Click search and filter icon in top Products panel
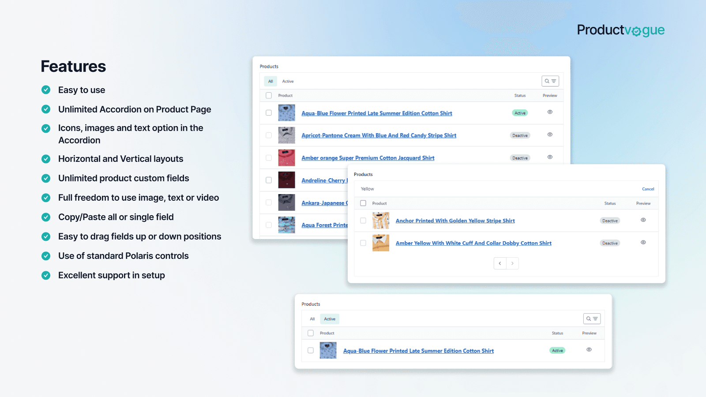The image size is (706, 397). 550,81
